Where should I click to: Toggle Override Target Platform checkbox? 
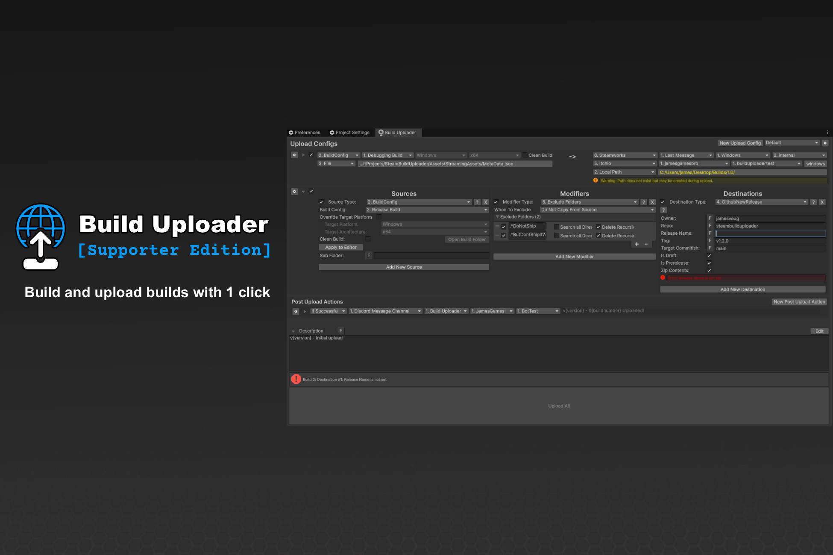click(x=379, y=217)
